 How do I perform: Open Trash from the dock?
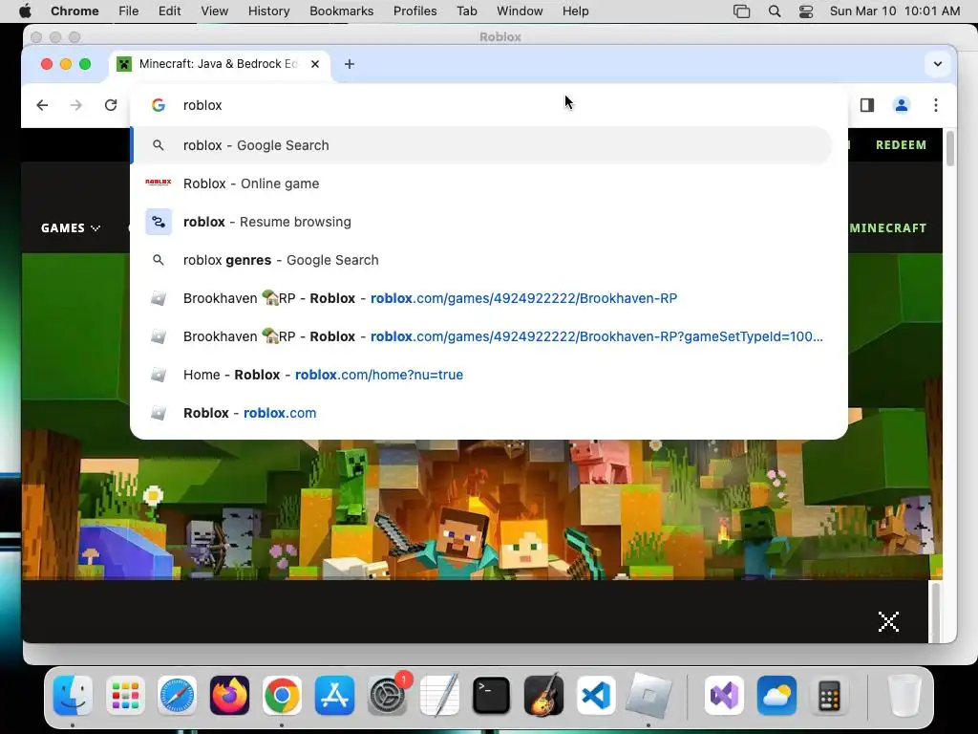pos(904,695)
